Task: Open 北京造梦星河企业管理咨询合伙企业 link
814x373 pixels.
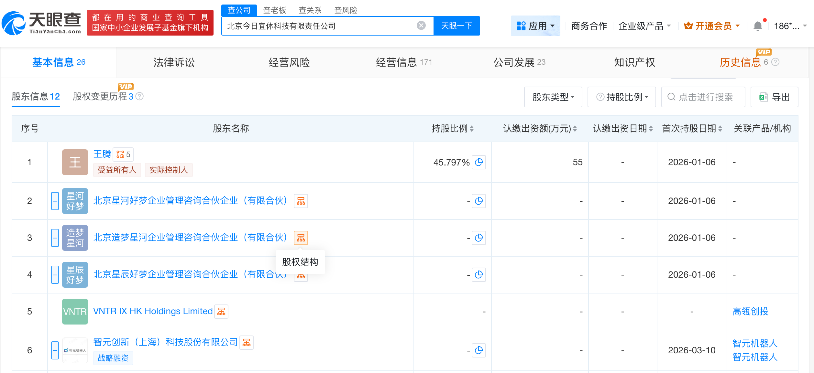Action: pos(190,238)
